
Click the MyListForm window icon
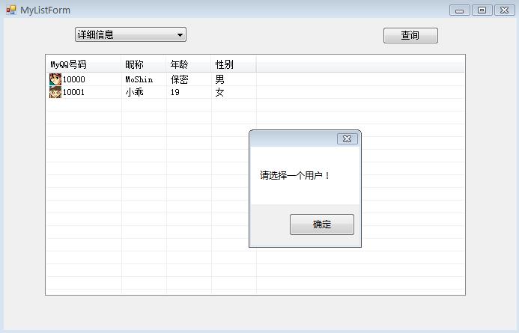(x=11, y=10)
